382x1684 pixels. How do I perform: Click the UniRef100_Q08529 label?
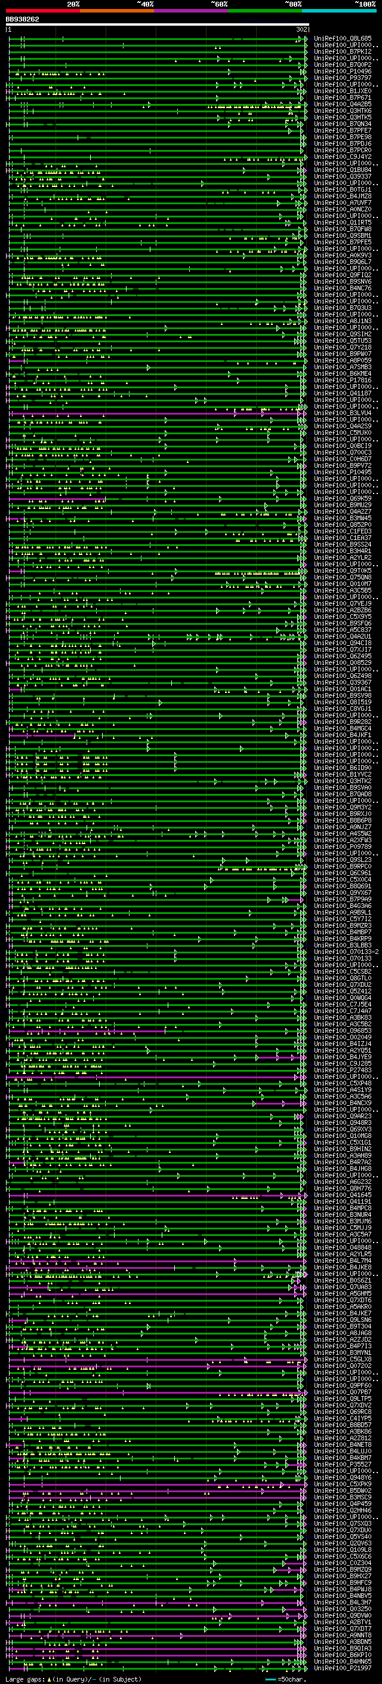click(343, 663)
